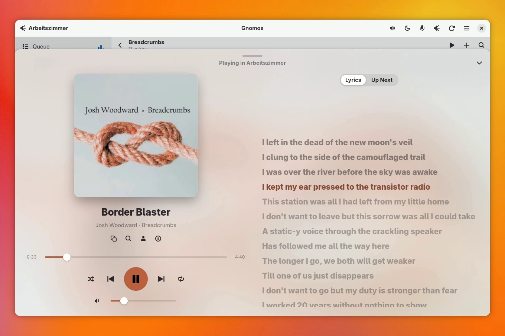Toggle repeat mode
The image size is (505, 336).
(x=181, y=279)
